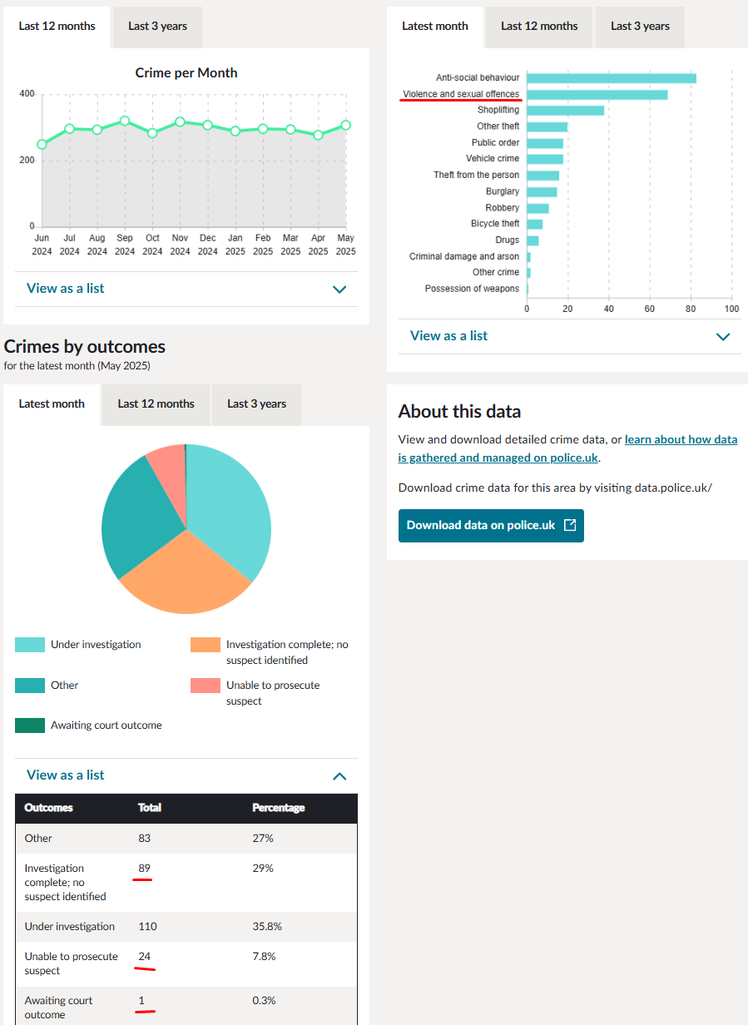Click the 'Crimes by outcomes' heading
Viewport: 748px width, 1025px height.
[85, 347]
